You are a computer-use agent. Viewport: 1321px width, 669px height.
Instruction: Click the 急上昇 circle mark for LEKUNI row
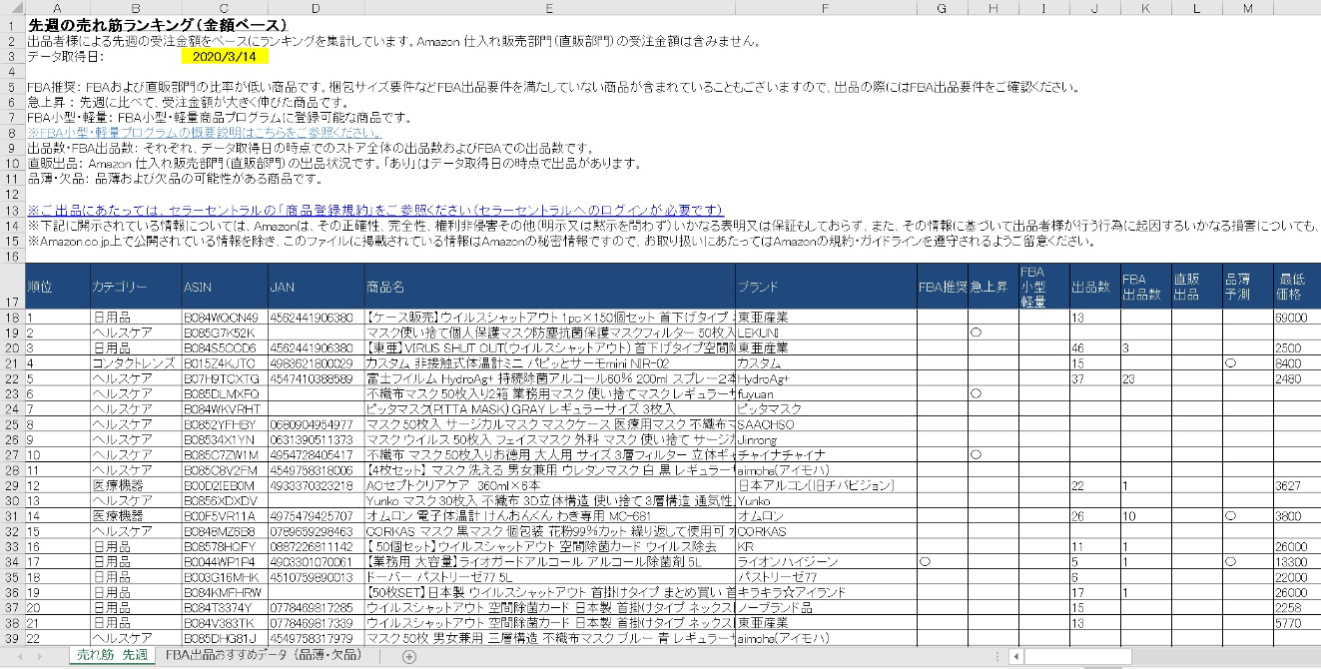(x=975, y=333)
